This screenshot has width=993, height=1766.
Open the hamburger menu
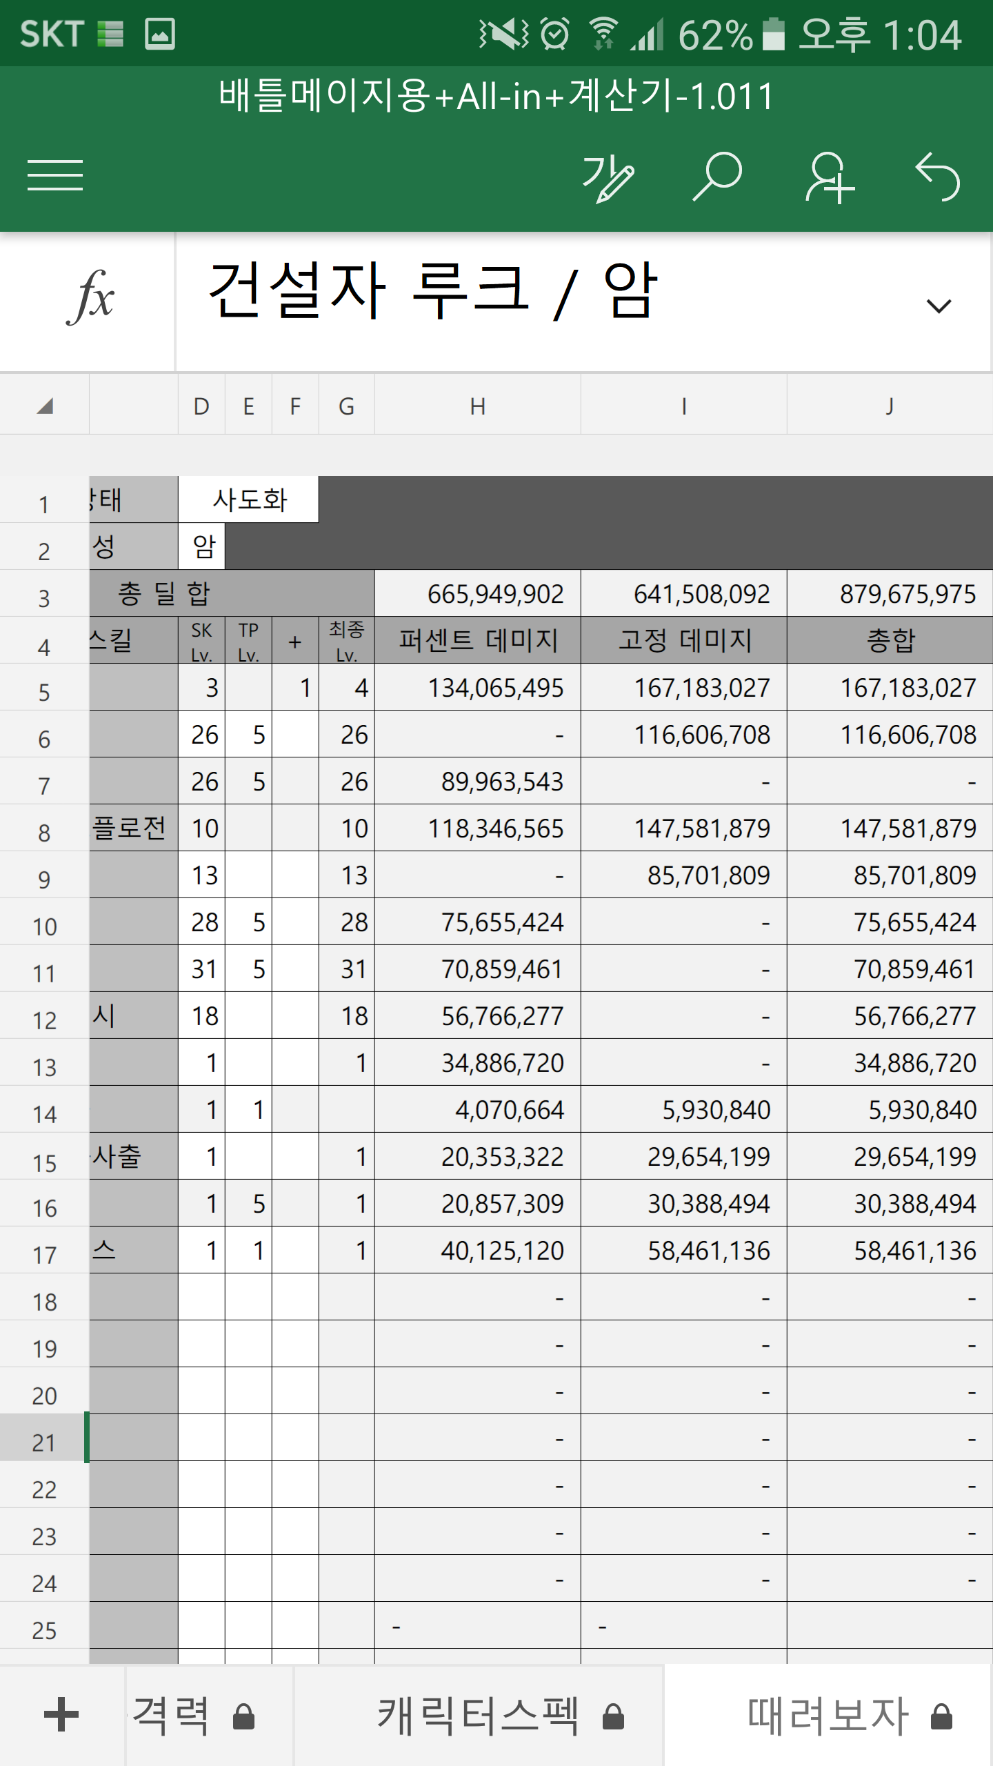(55, 175)
